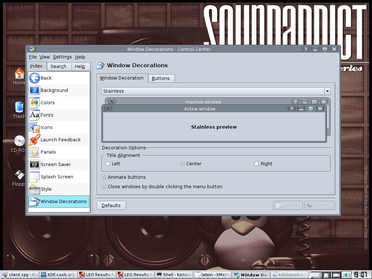Open the Stainless decoration dropdown

pos(216,91)
